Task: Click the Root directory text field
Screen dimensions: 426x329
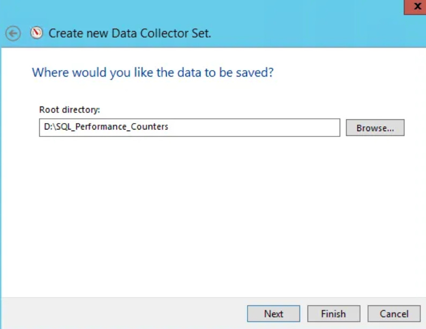Action: 190,127
